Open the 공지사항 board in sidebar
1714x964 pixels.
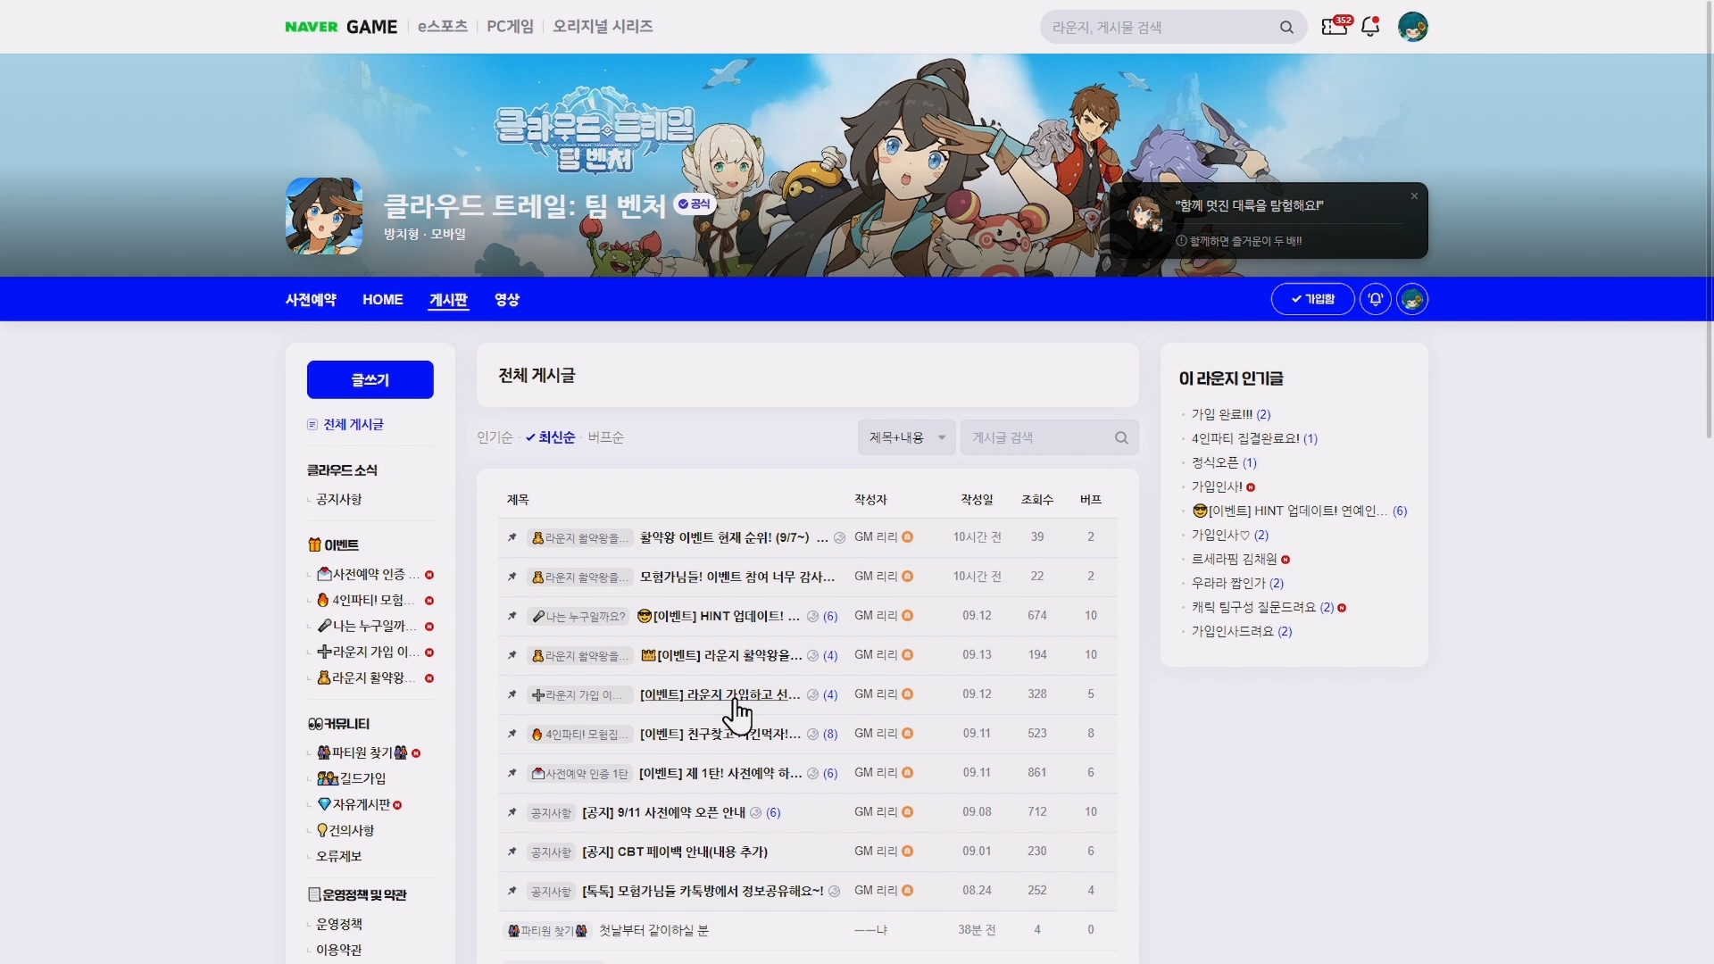pos(339,500)
